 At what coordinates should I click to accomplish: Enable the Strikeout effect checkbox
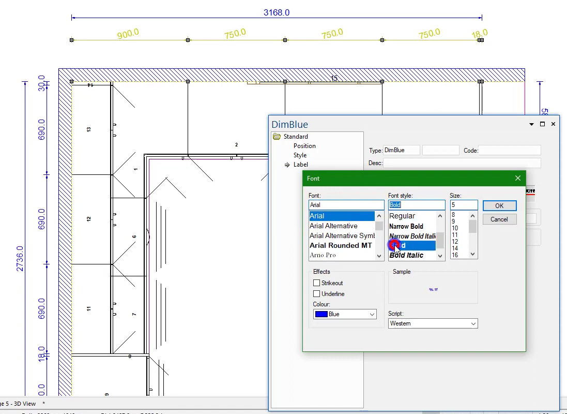click(x=316, y=283)
